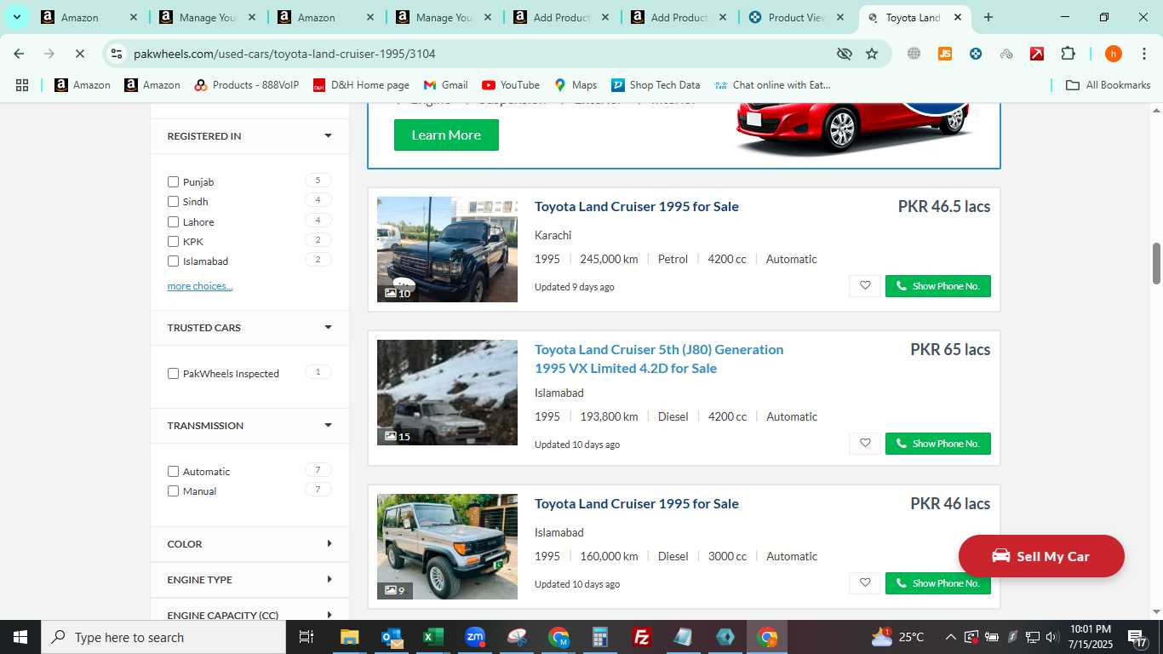Click the address bar URL field
The height and width of the screenshot is (654, 1163).
[477, 54]
